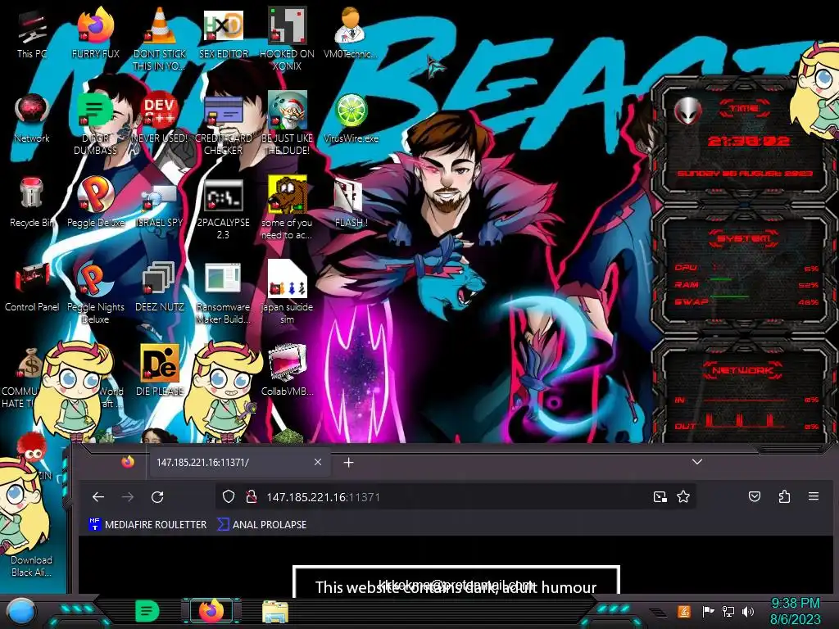Reload the page in Firefox
The height and width of the screenshot is (629, 839).
click(x=157, y=497)
